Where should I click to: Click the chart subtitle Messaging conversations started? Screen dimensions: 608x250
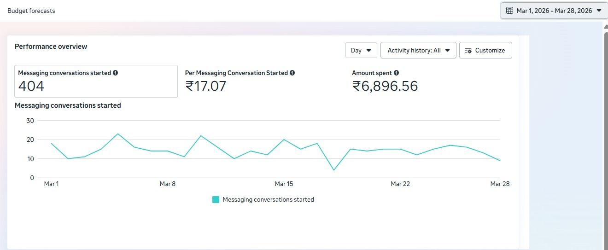click(68, 105)
